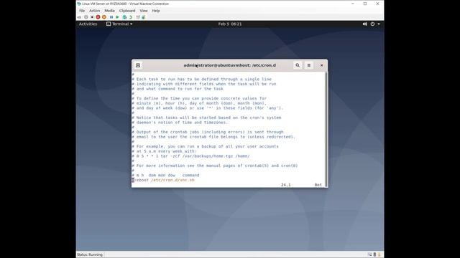
Task: Click the greyed-out Start VM toolbar icon
Action: [x=86, y=17]
